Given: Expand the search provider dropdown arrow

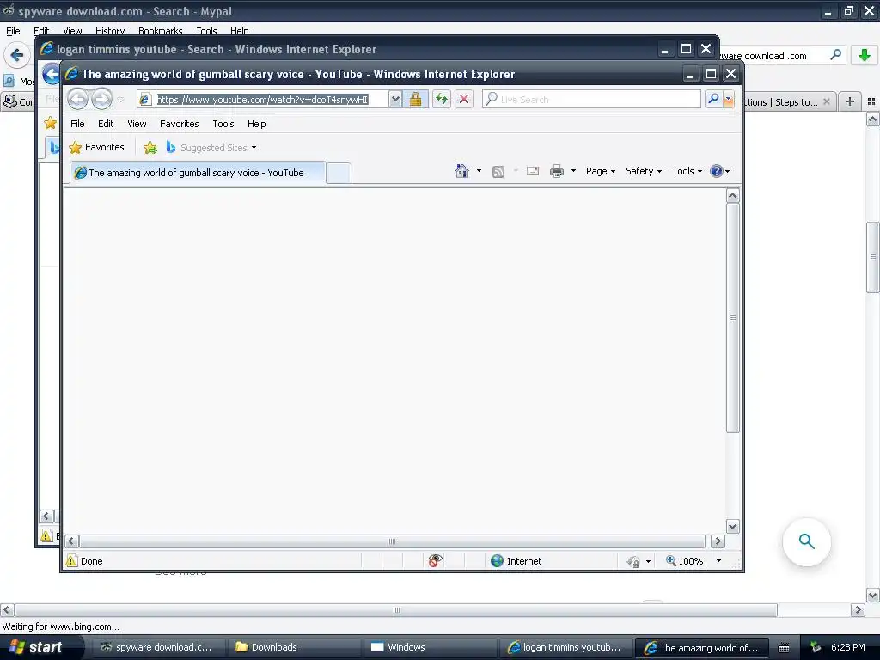Looking at the screenshot, I should tap(729, 100).
